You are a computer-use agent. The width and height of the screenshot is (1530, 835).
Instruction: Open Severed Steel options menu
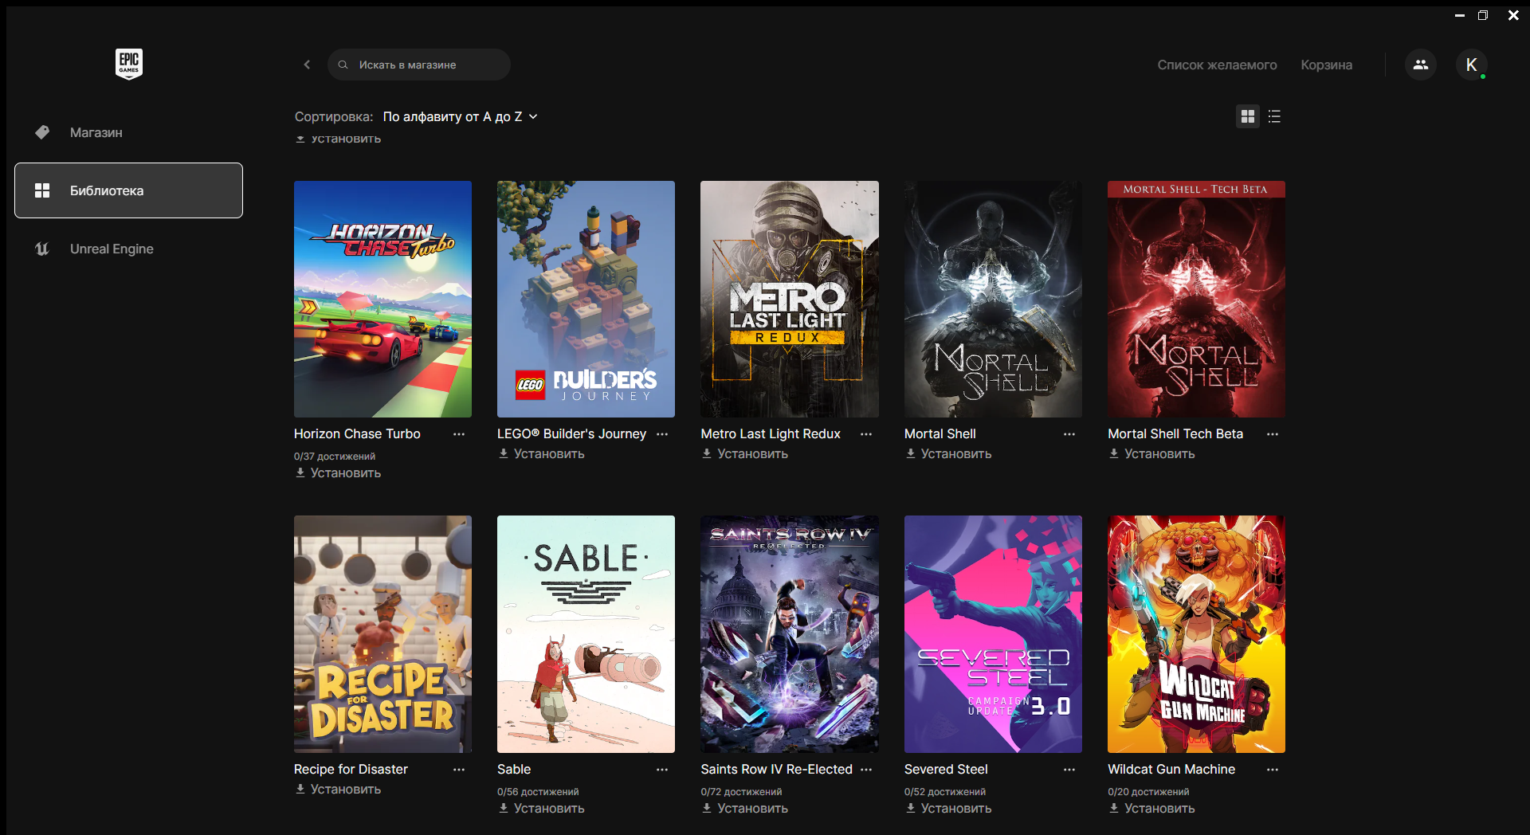[x=1069, y=770]
